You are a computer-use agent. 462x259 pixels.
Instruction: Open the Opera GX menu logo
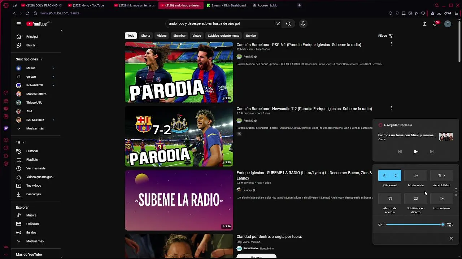click(x=6, y=5)
